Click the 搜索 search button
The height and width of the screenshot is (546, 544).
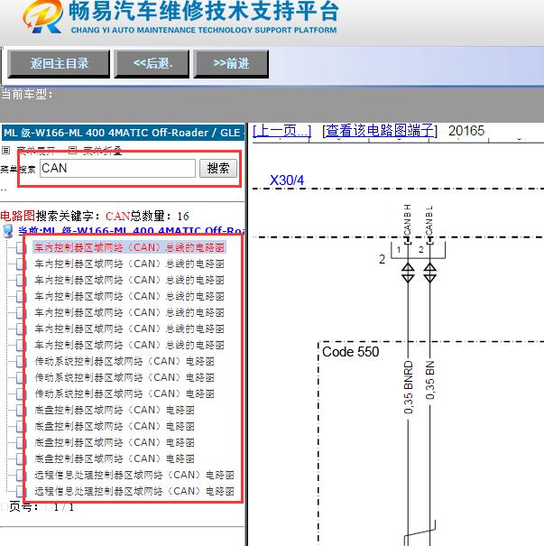click(x=218, y=168)
